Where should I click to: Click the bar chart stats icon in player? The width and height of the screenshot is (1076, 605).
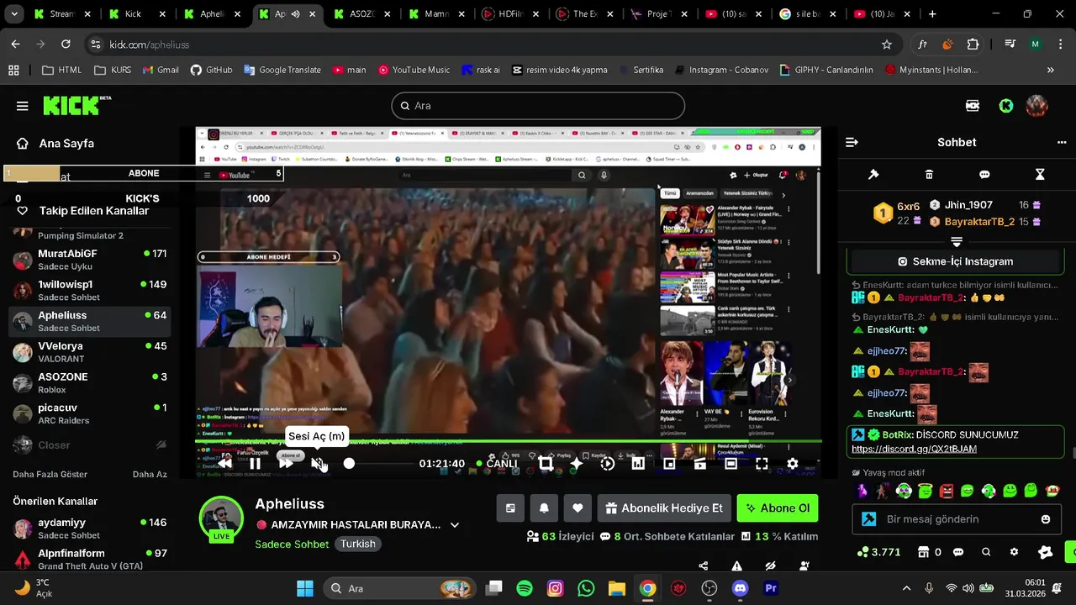[x=638, y=463]
